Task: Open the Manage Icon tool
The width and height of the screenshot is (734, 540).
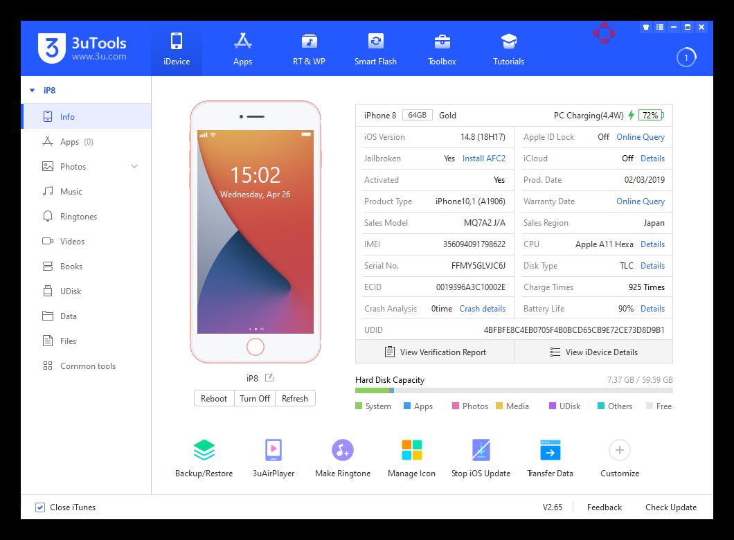Action: click(411, 451)
